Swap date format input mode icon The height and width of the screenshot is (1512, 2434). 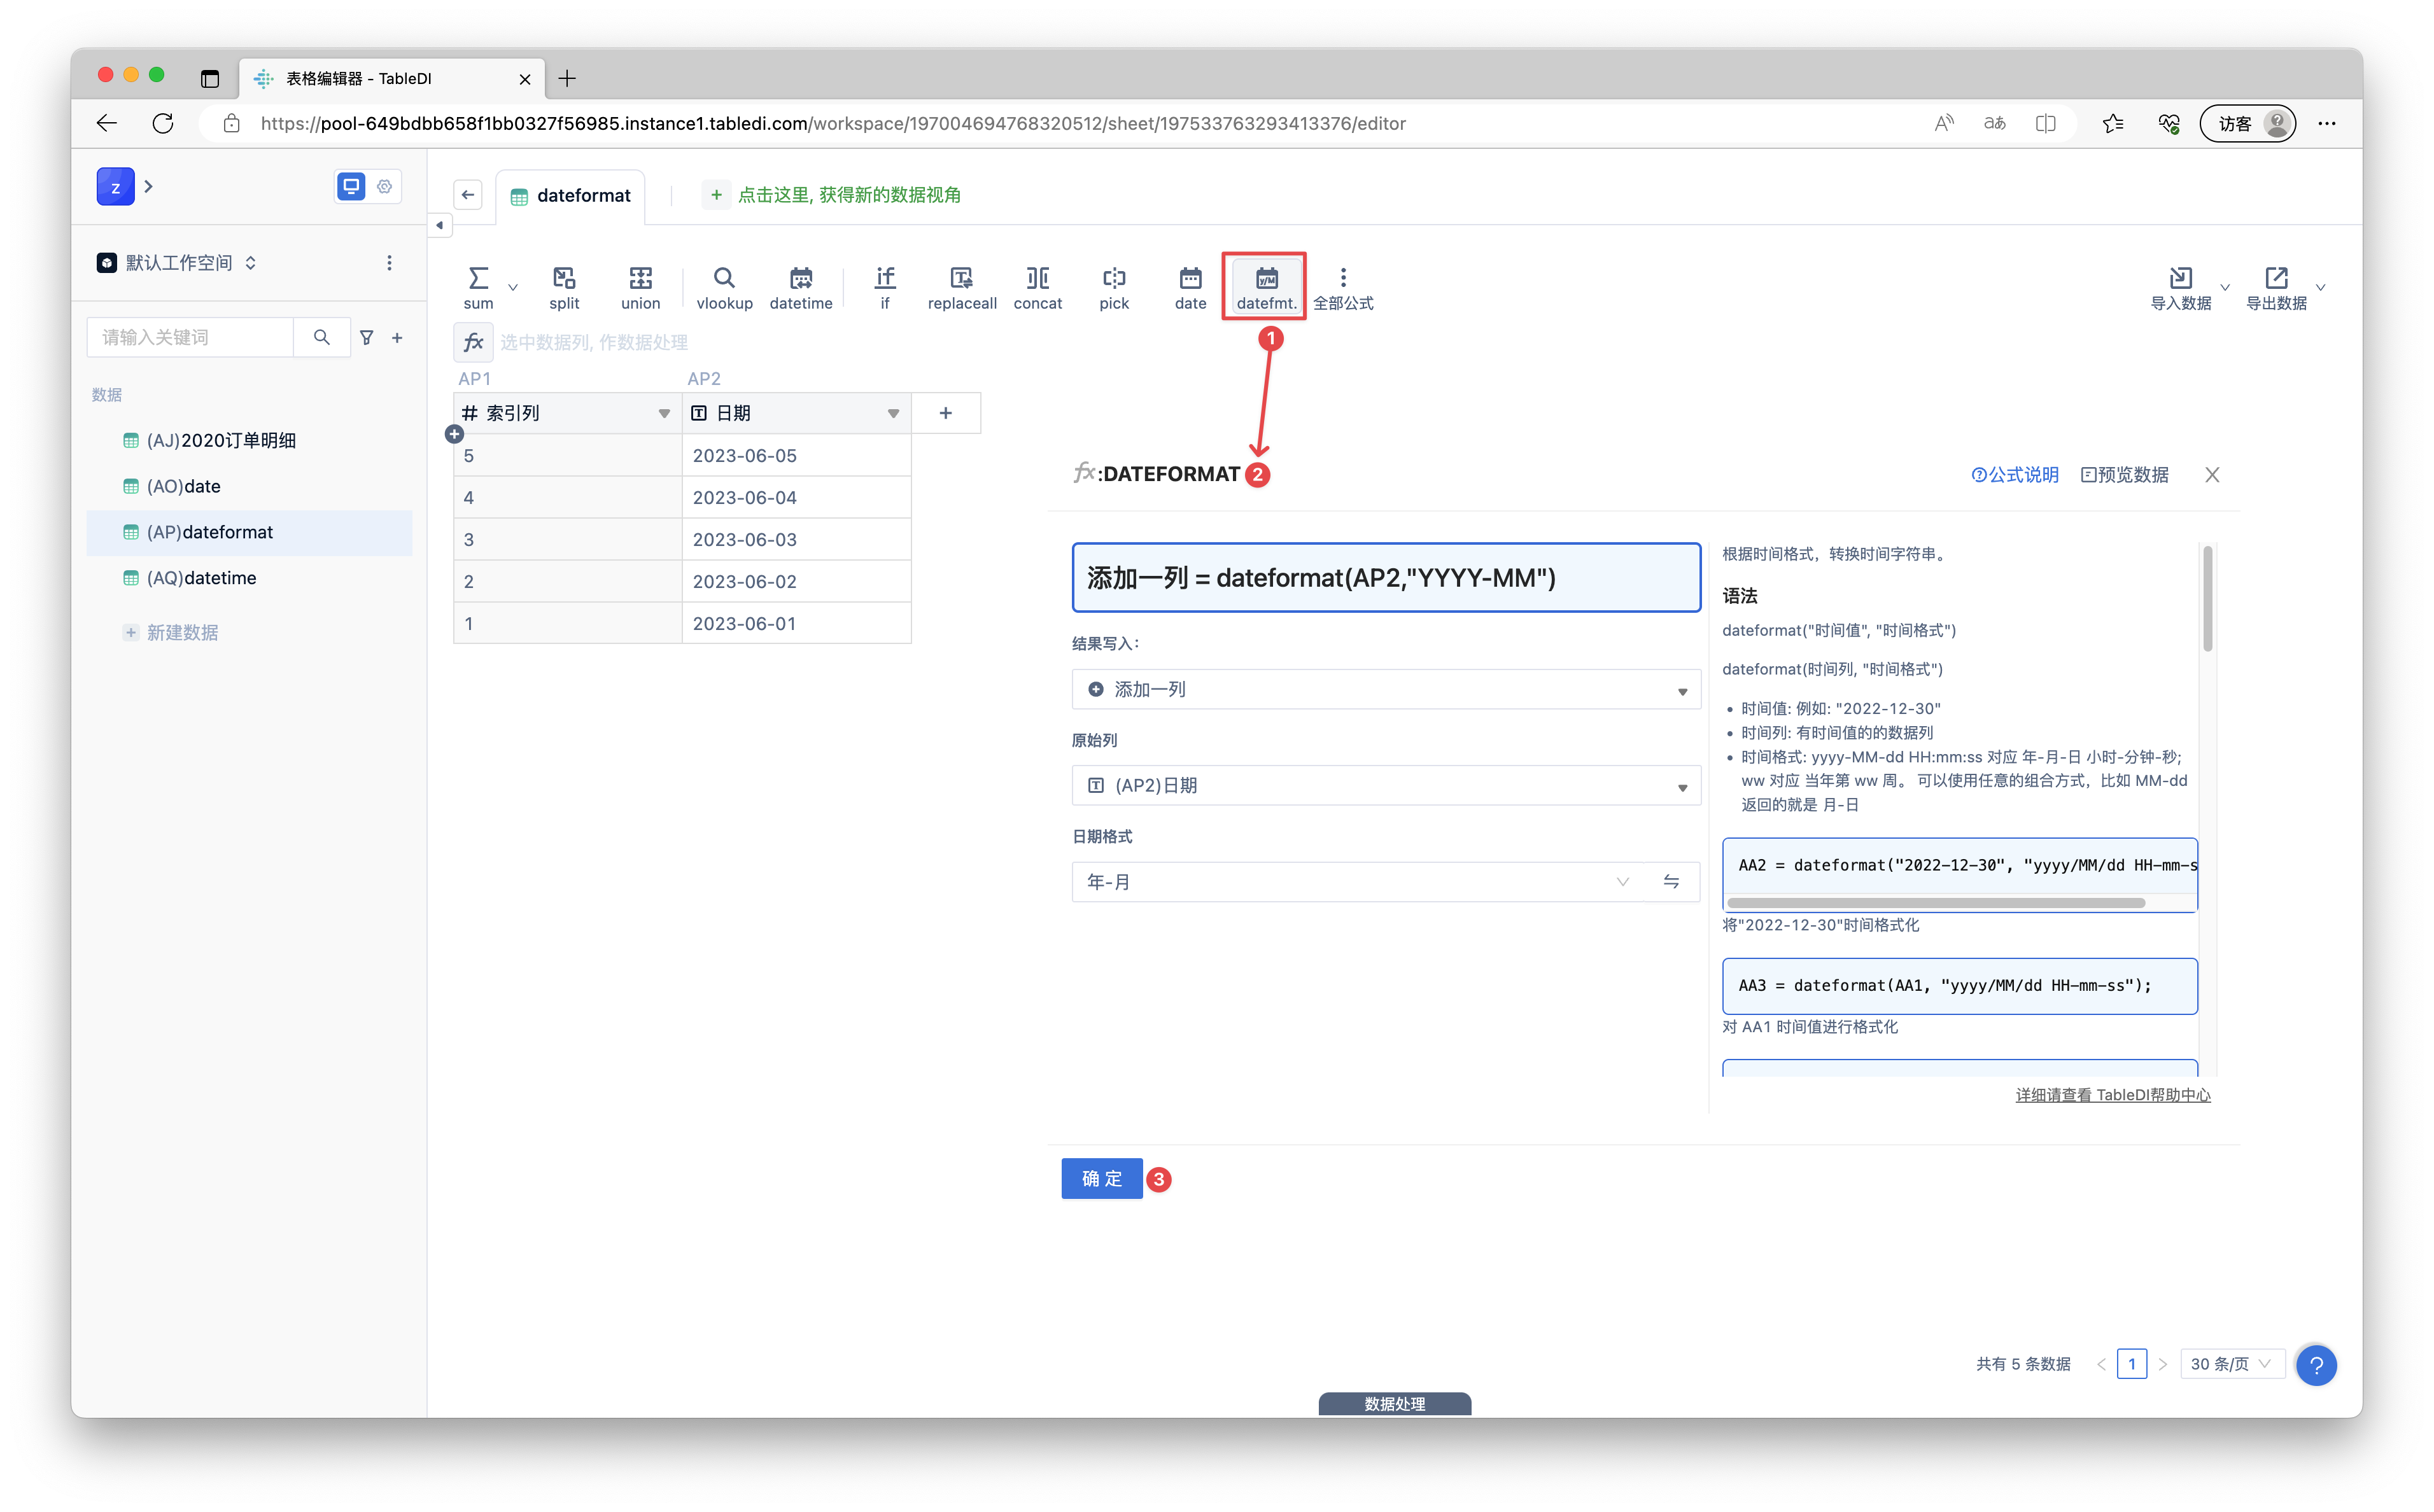tap(1671, 881)
